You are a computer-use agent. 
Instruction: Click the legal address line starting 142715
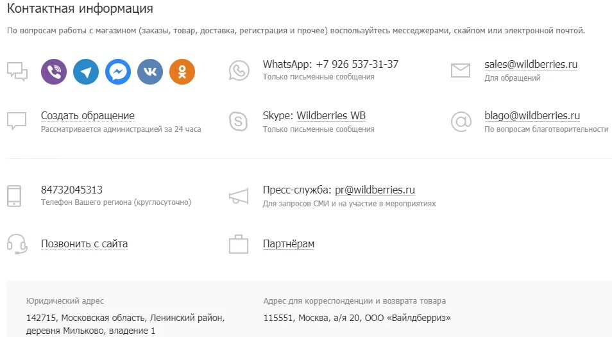(126, 318)
